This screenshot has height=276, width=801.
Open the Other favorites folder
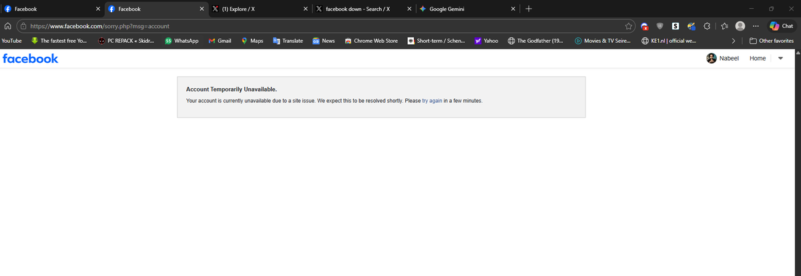[x=771, y=41]
